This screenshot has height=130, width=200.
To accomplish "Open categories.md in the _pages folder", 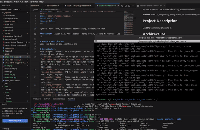I will (11, 39).
